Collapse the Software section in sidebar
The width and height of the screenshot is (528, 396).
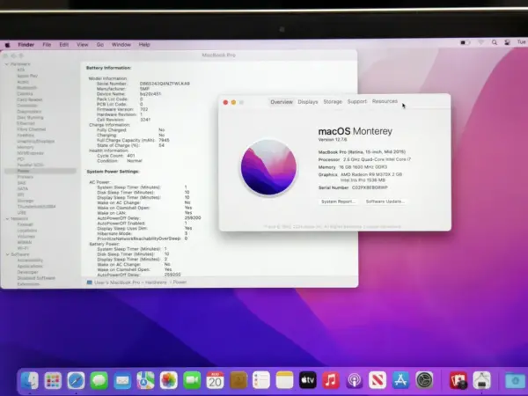pyautogui.click(x=7, y=254)
